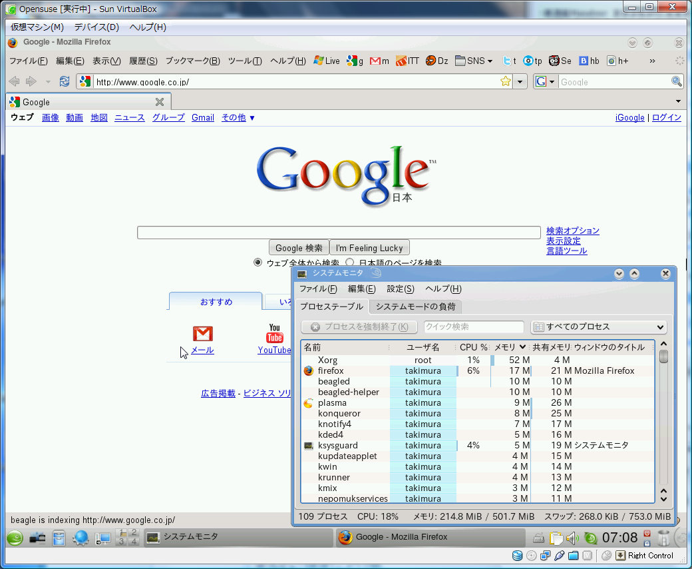Screen dimensions: 692x569
Task: Open the 'Se' bookmark
Action: pyautogui.click(x=560, y=61)
